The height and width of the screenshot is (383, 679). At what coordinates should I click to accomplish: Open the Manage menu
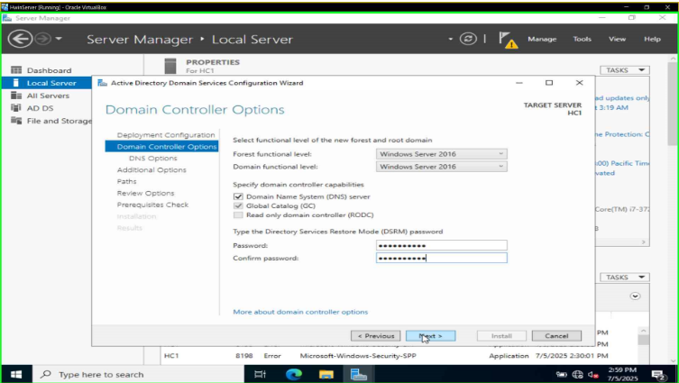[x=542, y=39]
